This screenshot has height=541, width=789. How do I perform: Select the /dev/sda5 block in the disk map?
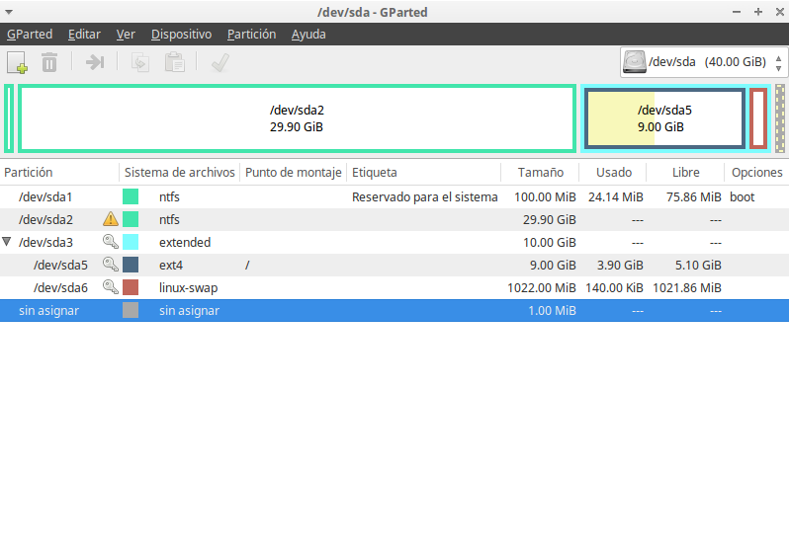click(664, 118)
